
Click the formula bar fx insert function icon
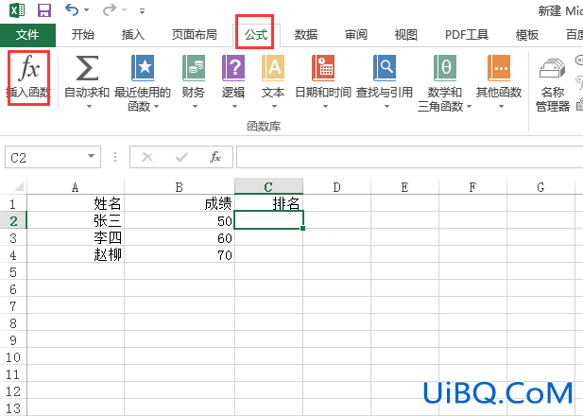[215, 157]
